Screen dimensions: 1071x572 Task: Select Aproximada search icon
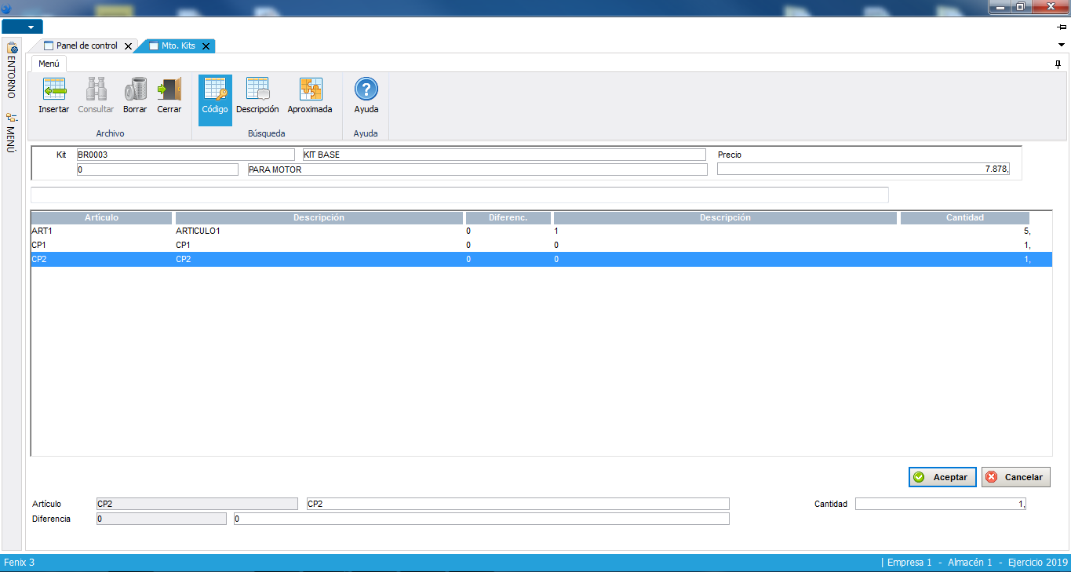click(310, 89)
